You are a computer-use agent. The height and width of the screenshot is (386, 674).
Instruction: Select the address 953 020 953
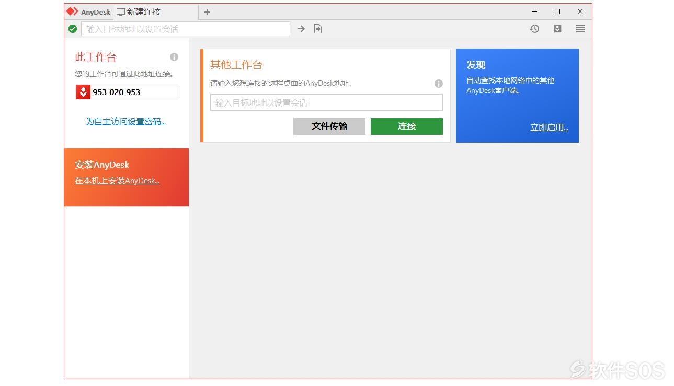coord(117,92)
